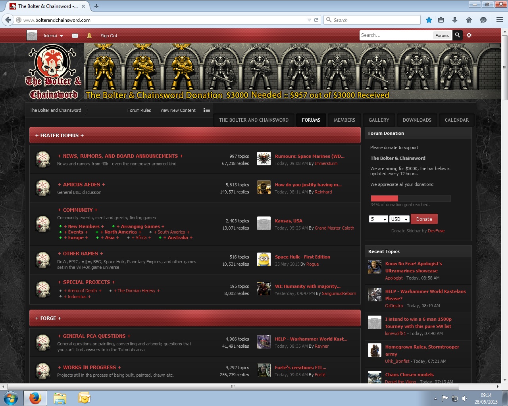Open advanced search gear icon

[x=469, y=35]
